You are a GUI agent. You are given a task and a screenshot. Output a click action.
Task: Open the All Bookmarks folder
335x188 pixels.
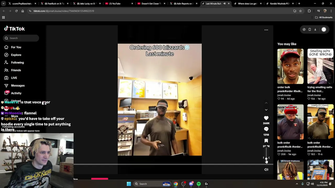tap(324, 17)
